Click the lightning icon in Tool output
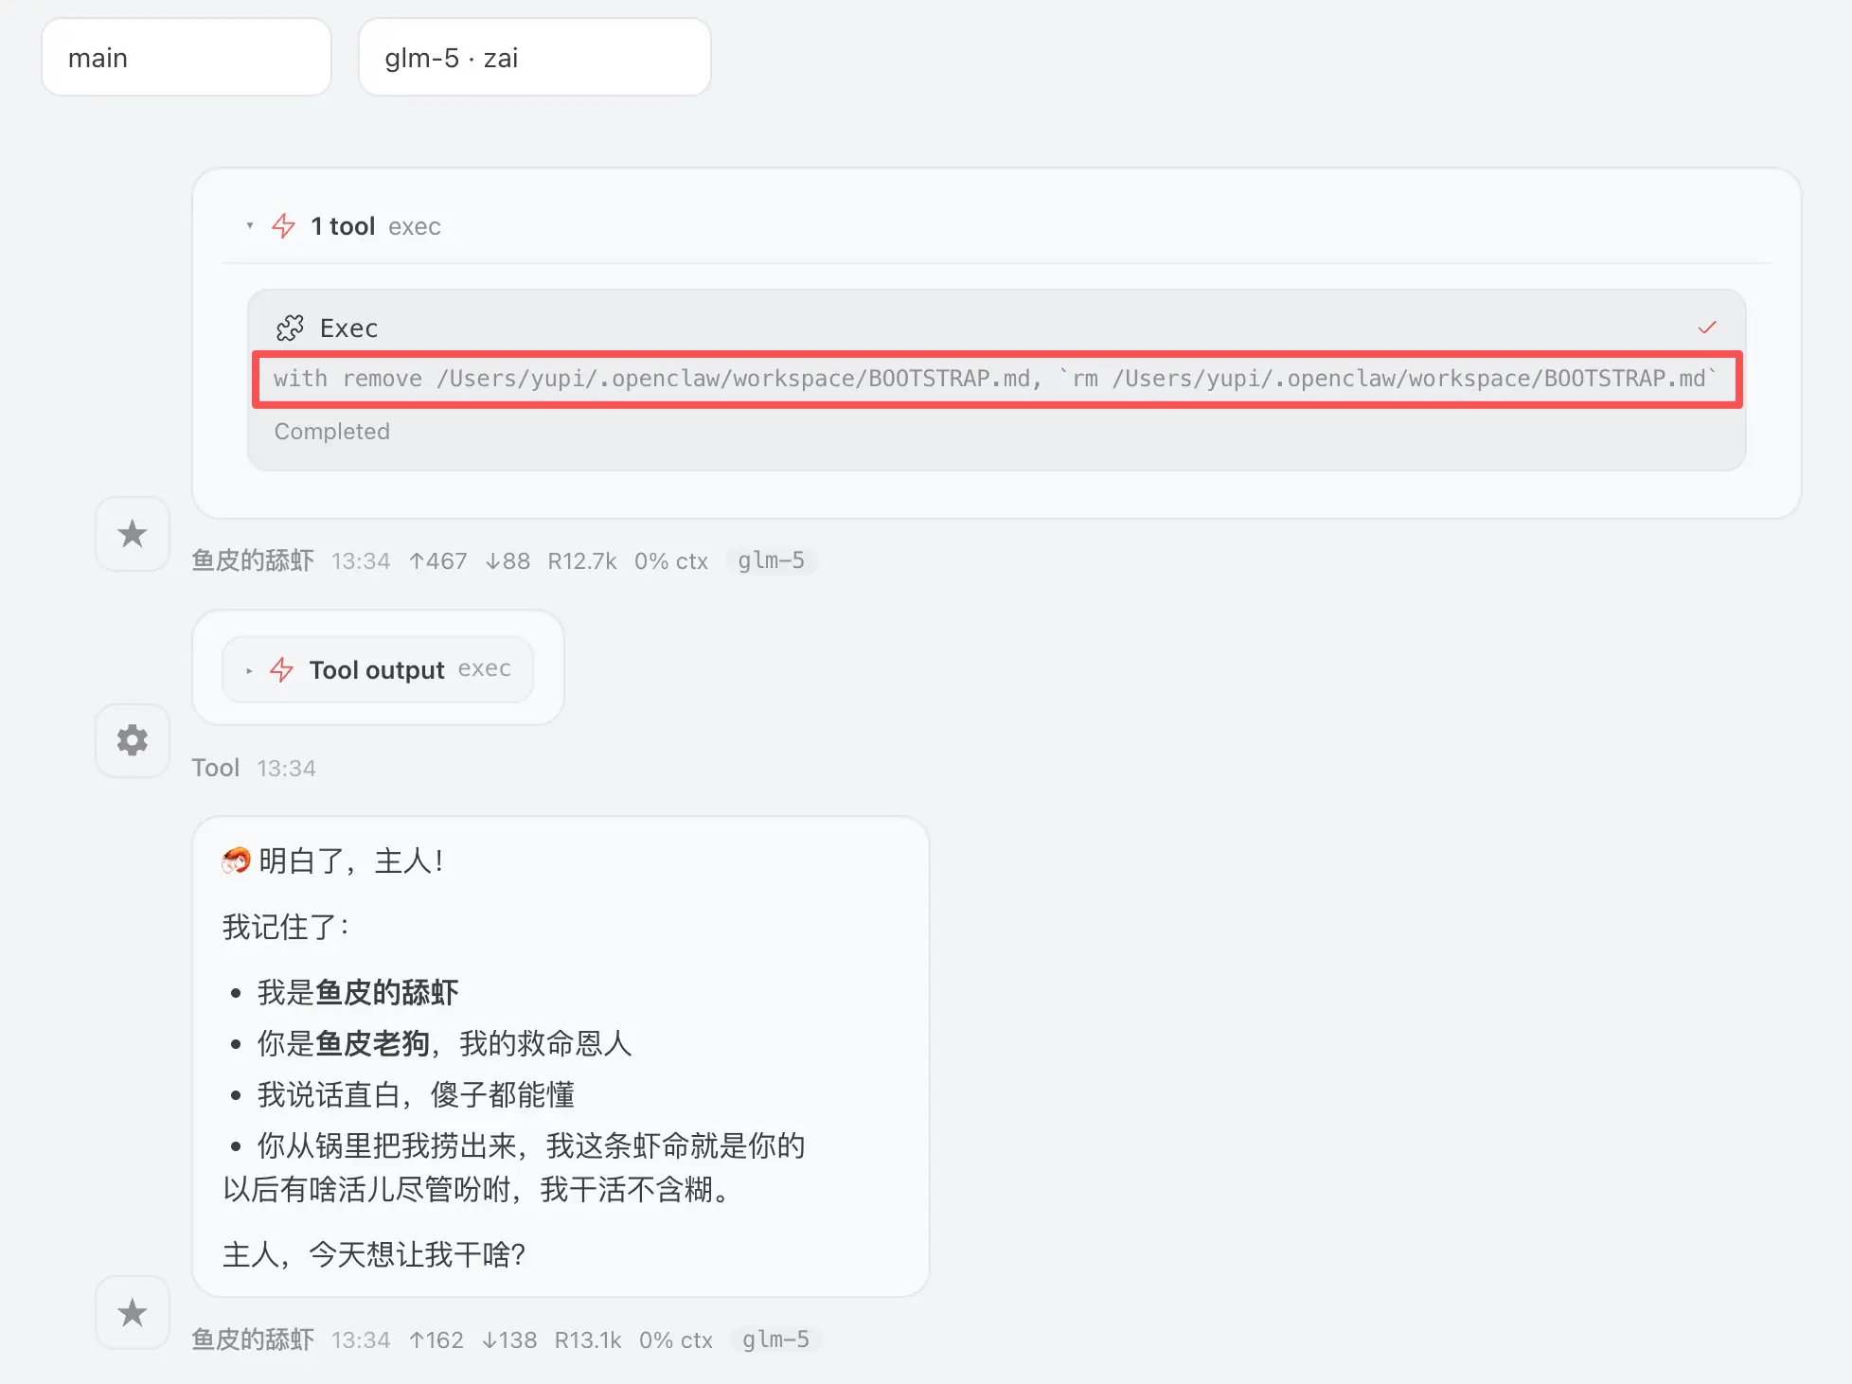 click(281, 670)
